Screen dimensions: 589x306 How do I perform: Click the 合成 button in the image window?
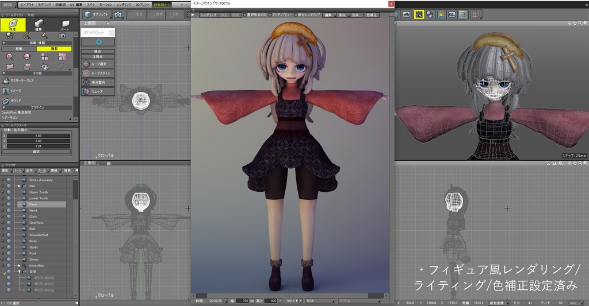[355, 15]
